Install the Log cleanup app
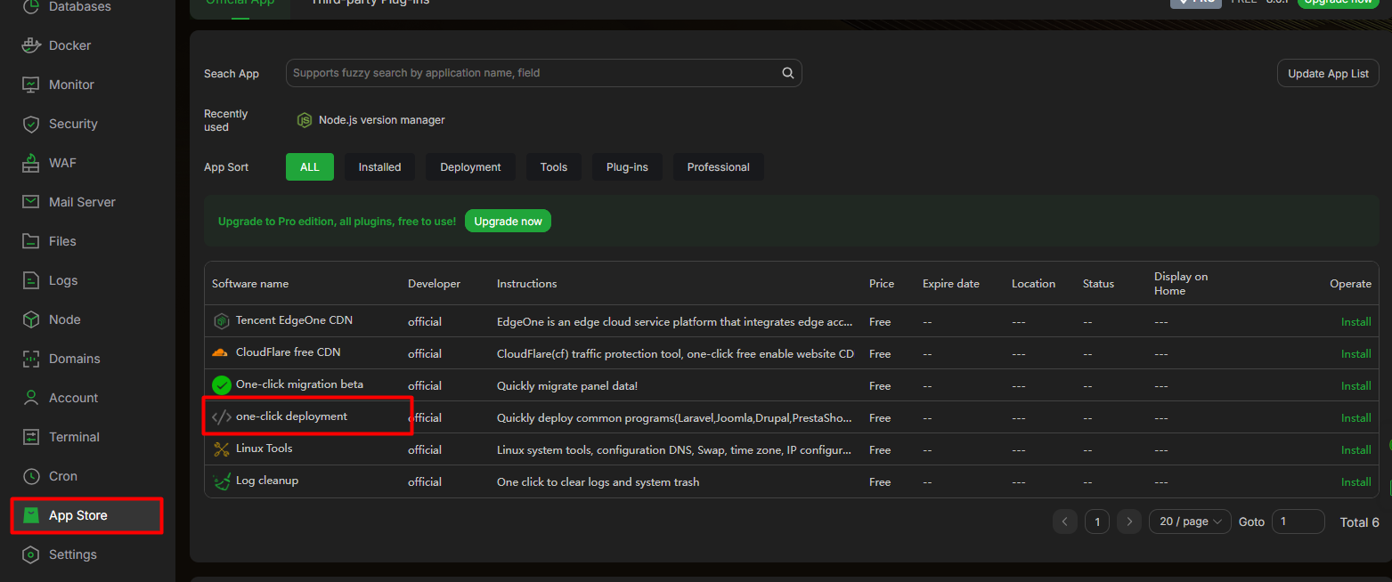1392x582 pixels. pos(1355,481)
